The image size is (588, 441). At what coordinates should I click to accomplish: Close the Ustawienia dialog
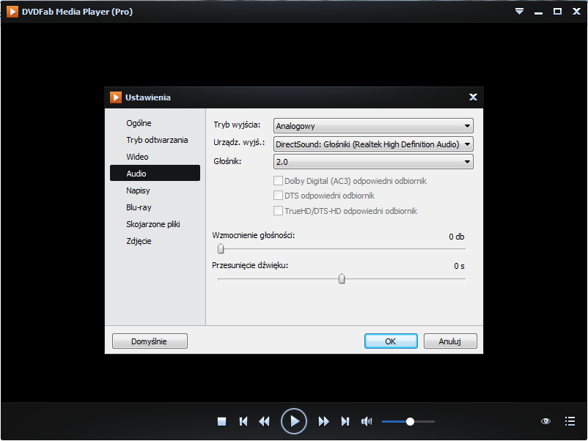click(473, 97)
